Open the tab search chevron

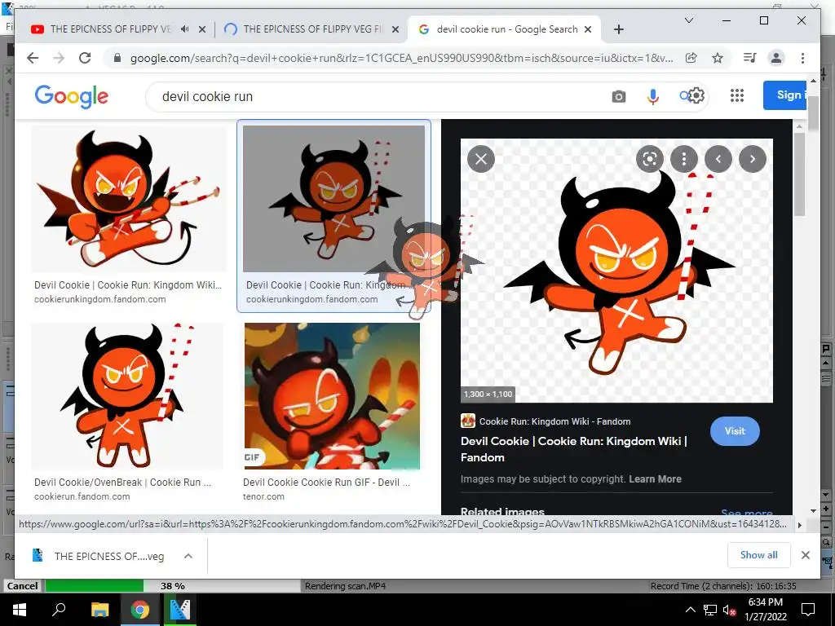point(688,20)
